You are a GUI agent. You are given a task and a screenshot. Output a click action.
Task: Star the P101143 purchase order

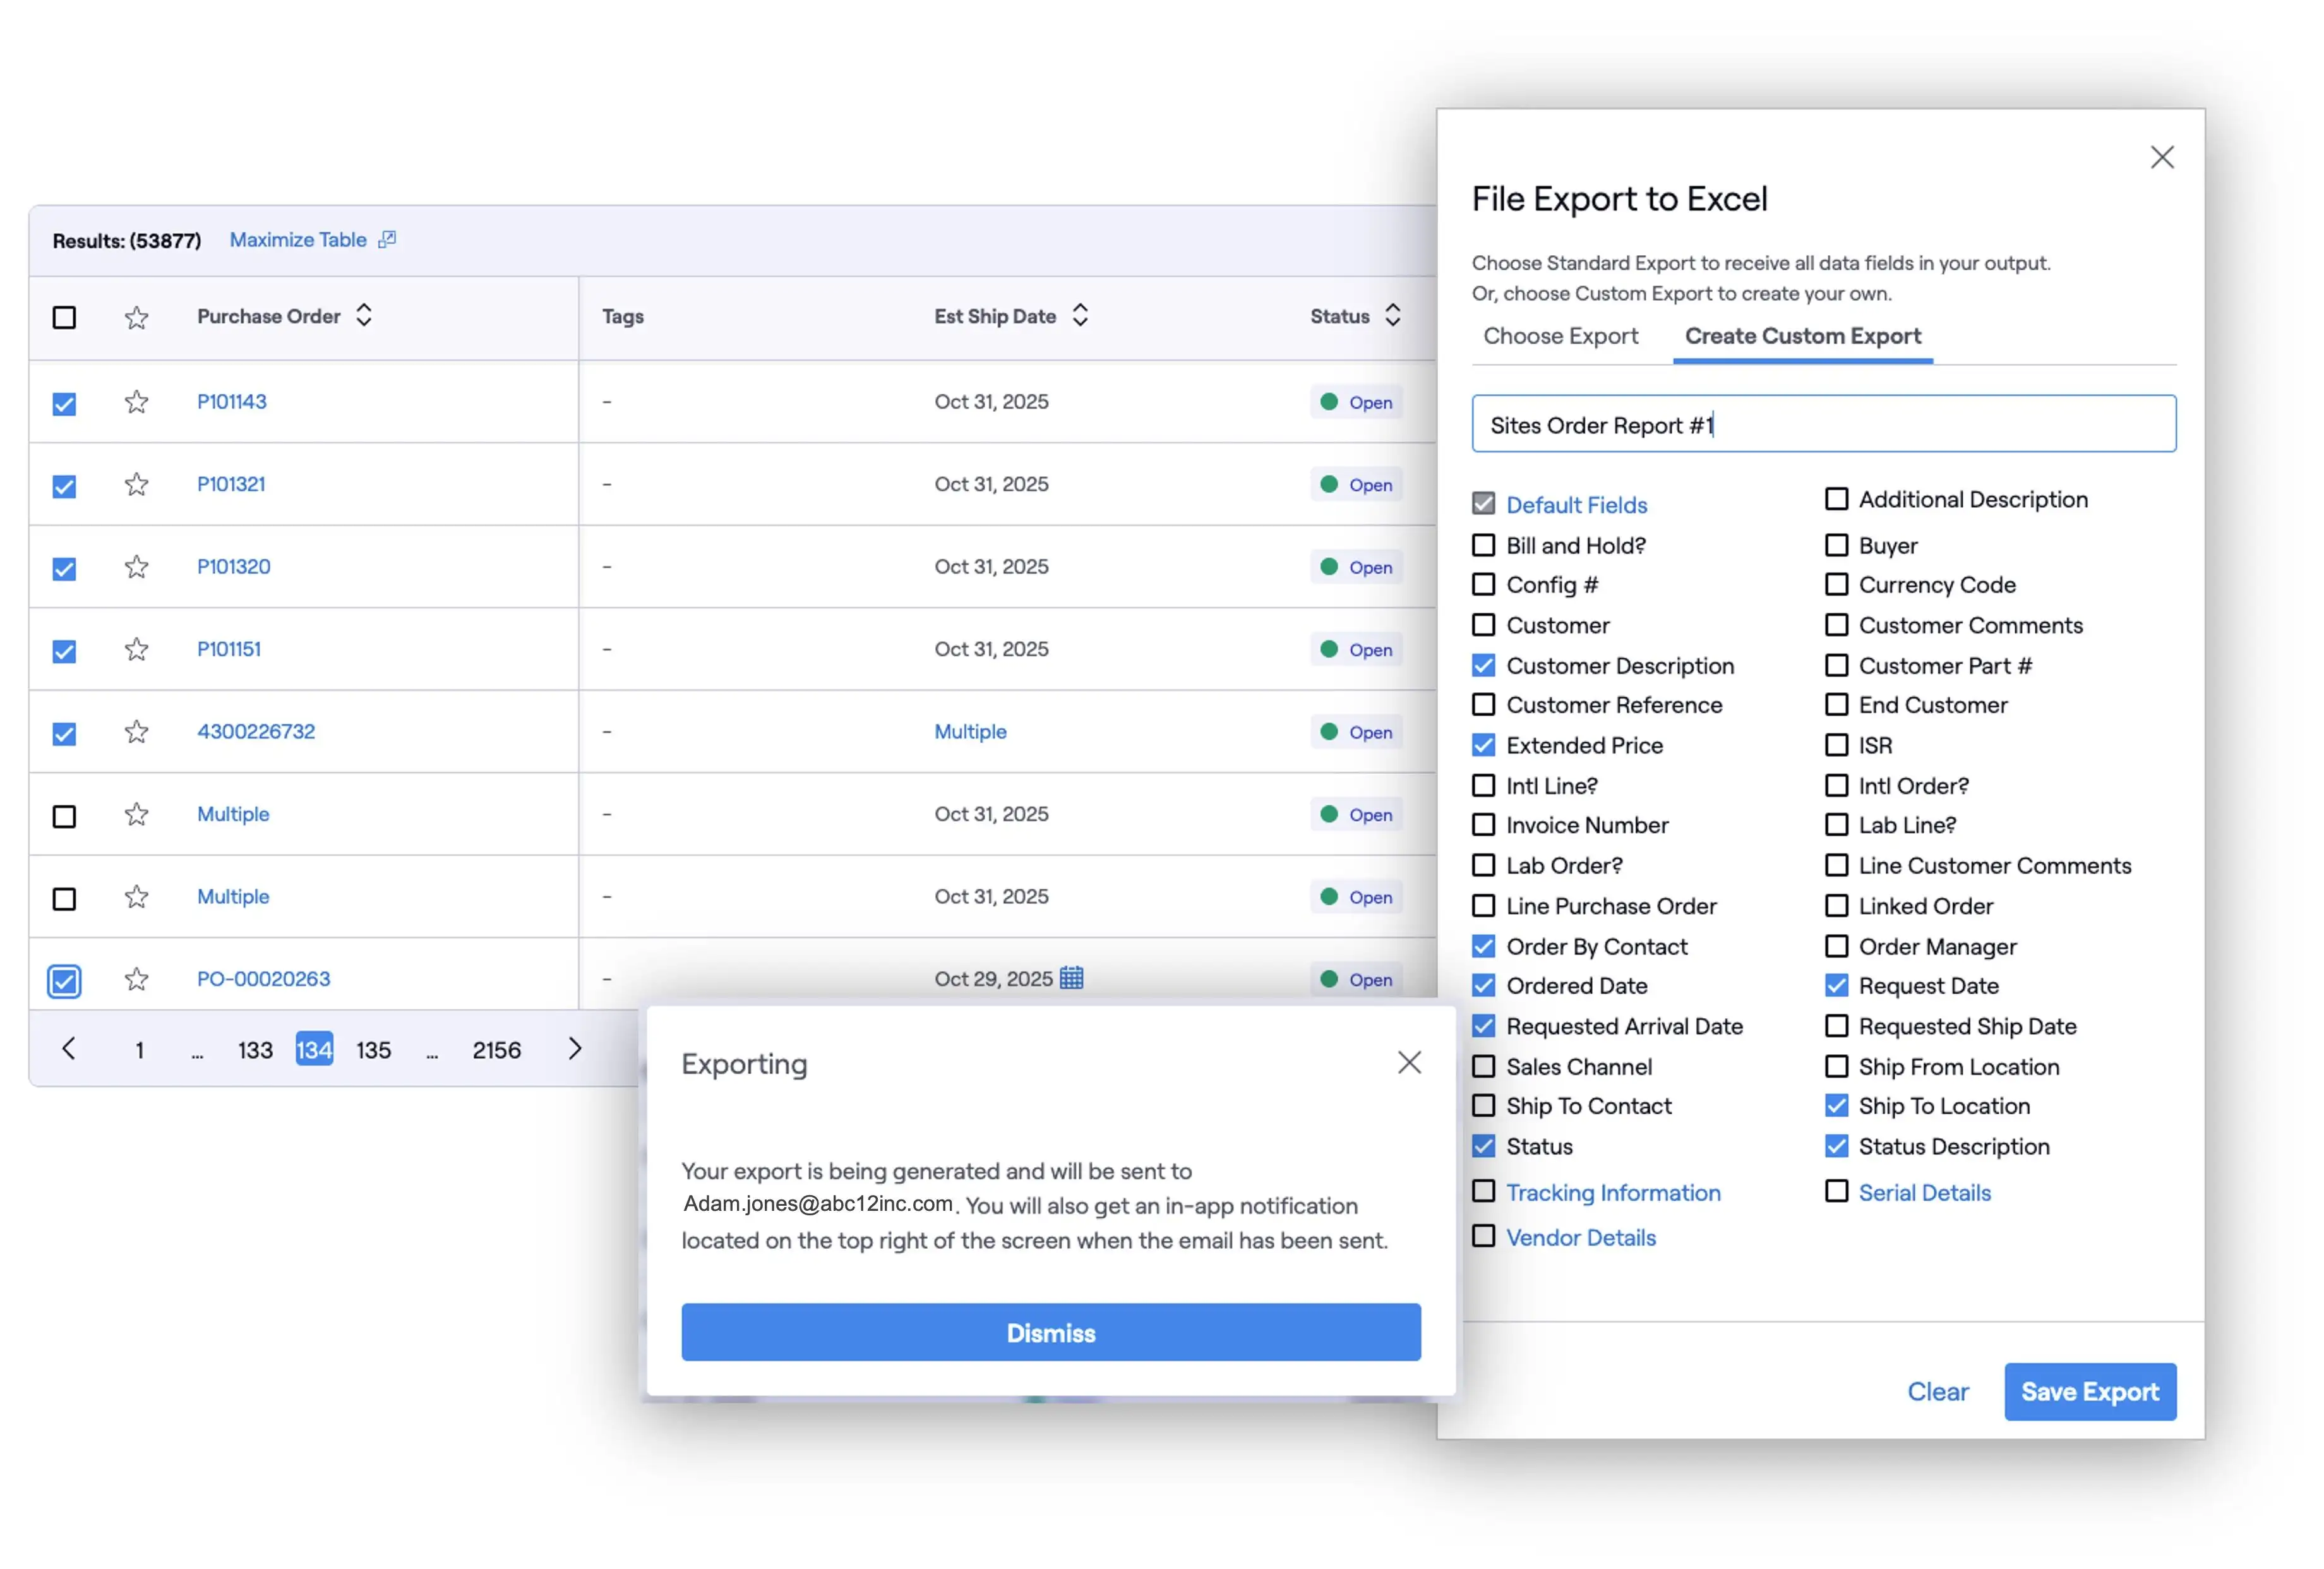click(137, 402)
